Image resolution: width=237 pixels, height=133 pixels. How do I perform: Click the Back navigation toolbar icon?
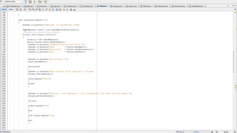[x=20, y=10]
